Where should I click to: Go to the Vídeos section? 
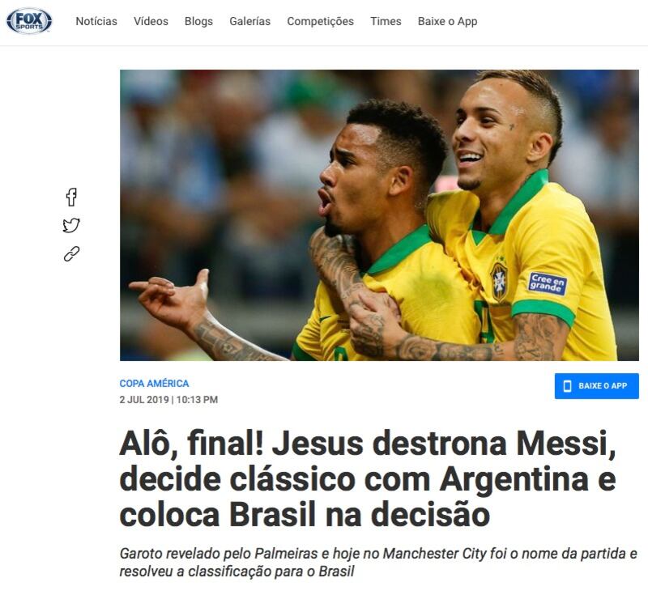(x=151, y=21)
